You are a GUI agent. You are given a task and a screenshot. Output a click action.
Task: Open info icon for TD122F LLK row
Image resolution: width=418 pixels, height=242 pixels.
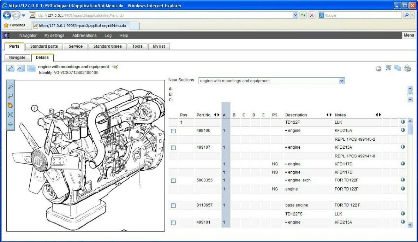coord(403,122)
